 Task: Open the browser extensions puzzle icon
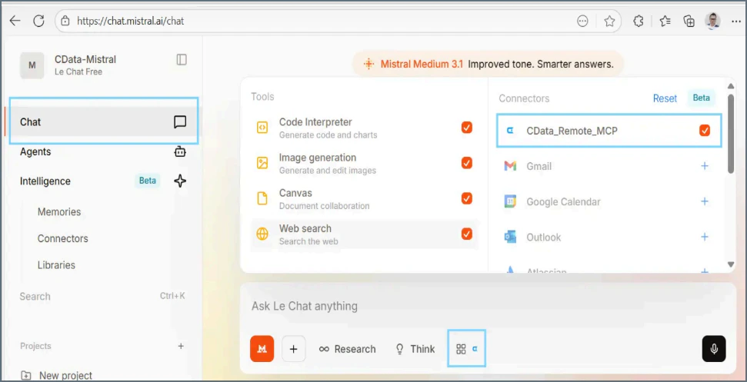click(x=639, y=21)
